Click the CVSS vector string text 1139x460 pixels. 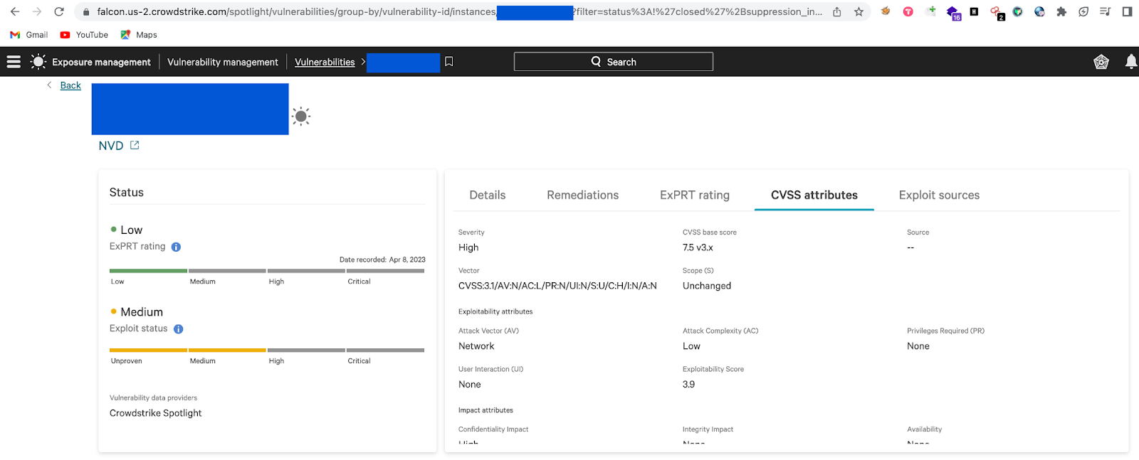[557, 286]
